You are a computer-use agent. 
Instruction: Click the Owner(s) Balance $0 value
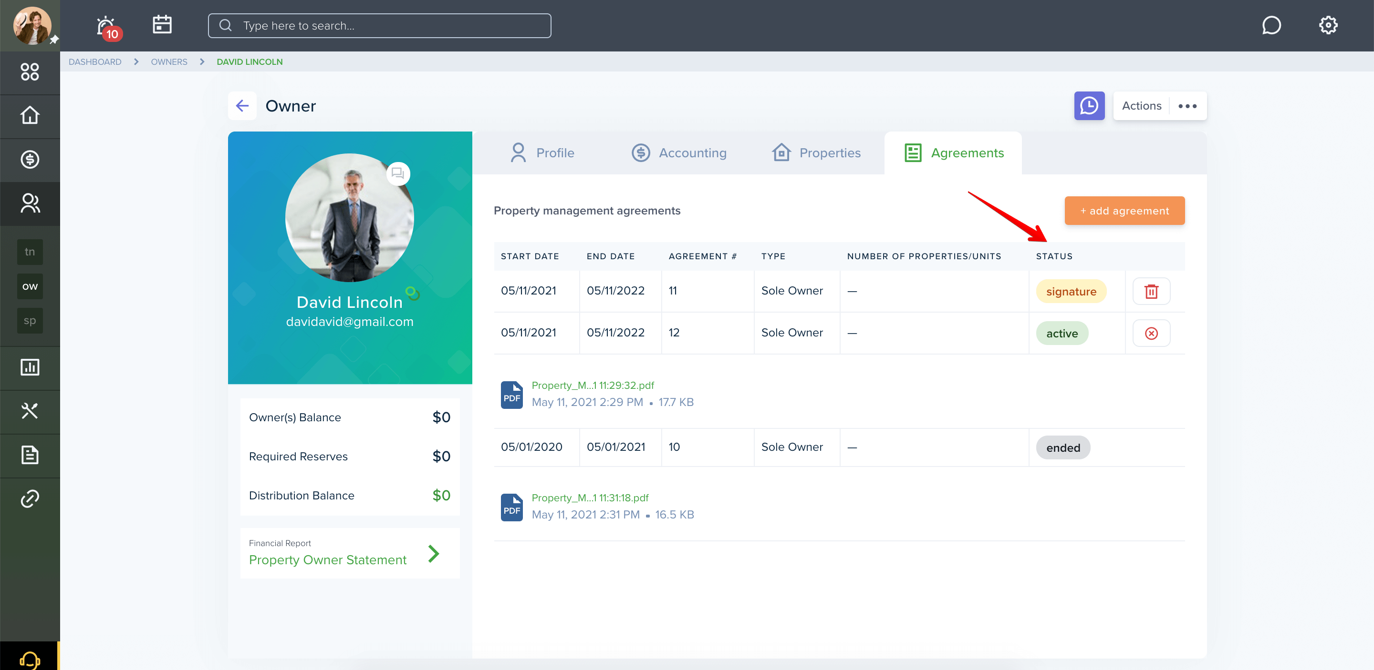tap(441, 417)
